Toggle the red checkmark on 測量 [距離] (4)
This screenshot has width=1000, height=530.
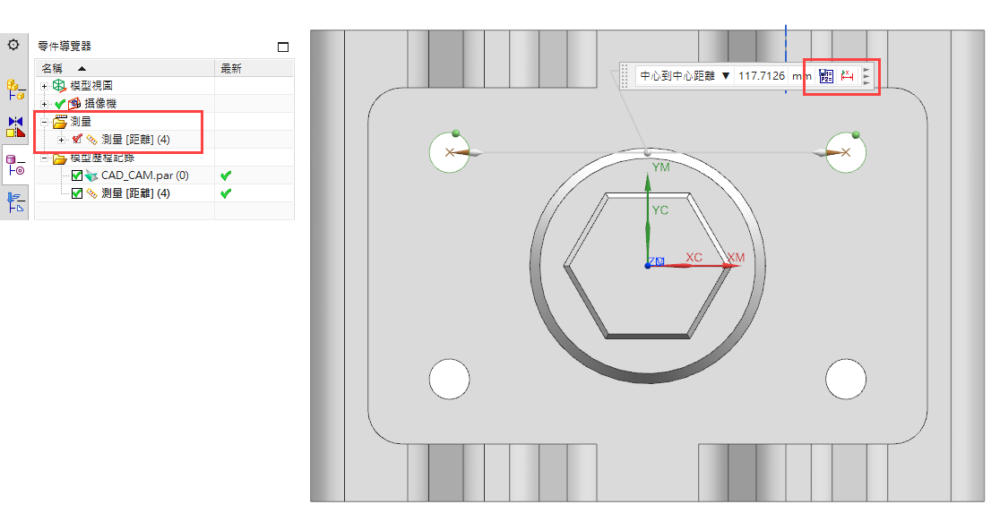pyautogui.click(x=77, y=140)
